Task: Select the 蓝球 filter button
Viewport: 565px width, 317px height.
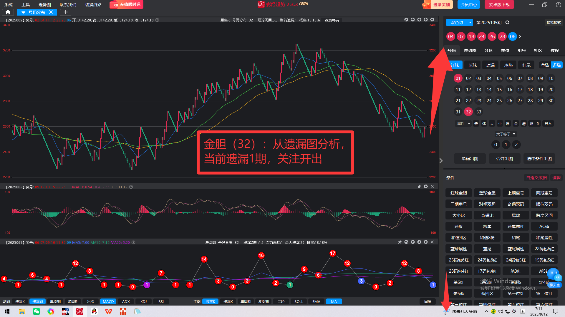Action: click(473, 65)
